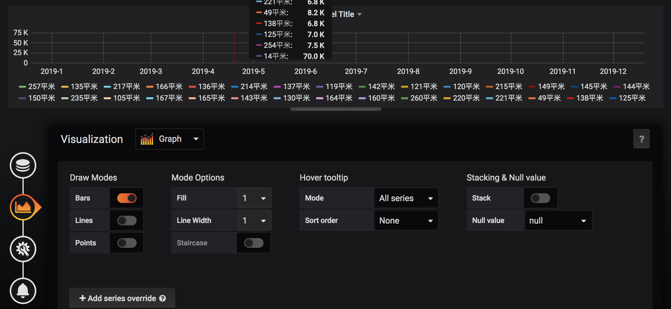Open the General settings wrench icon
The height and width of the screenshot is (309, 671).
(x=23, y=249)
